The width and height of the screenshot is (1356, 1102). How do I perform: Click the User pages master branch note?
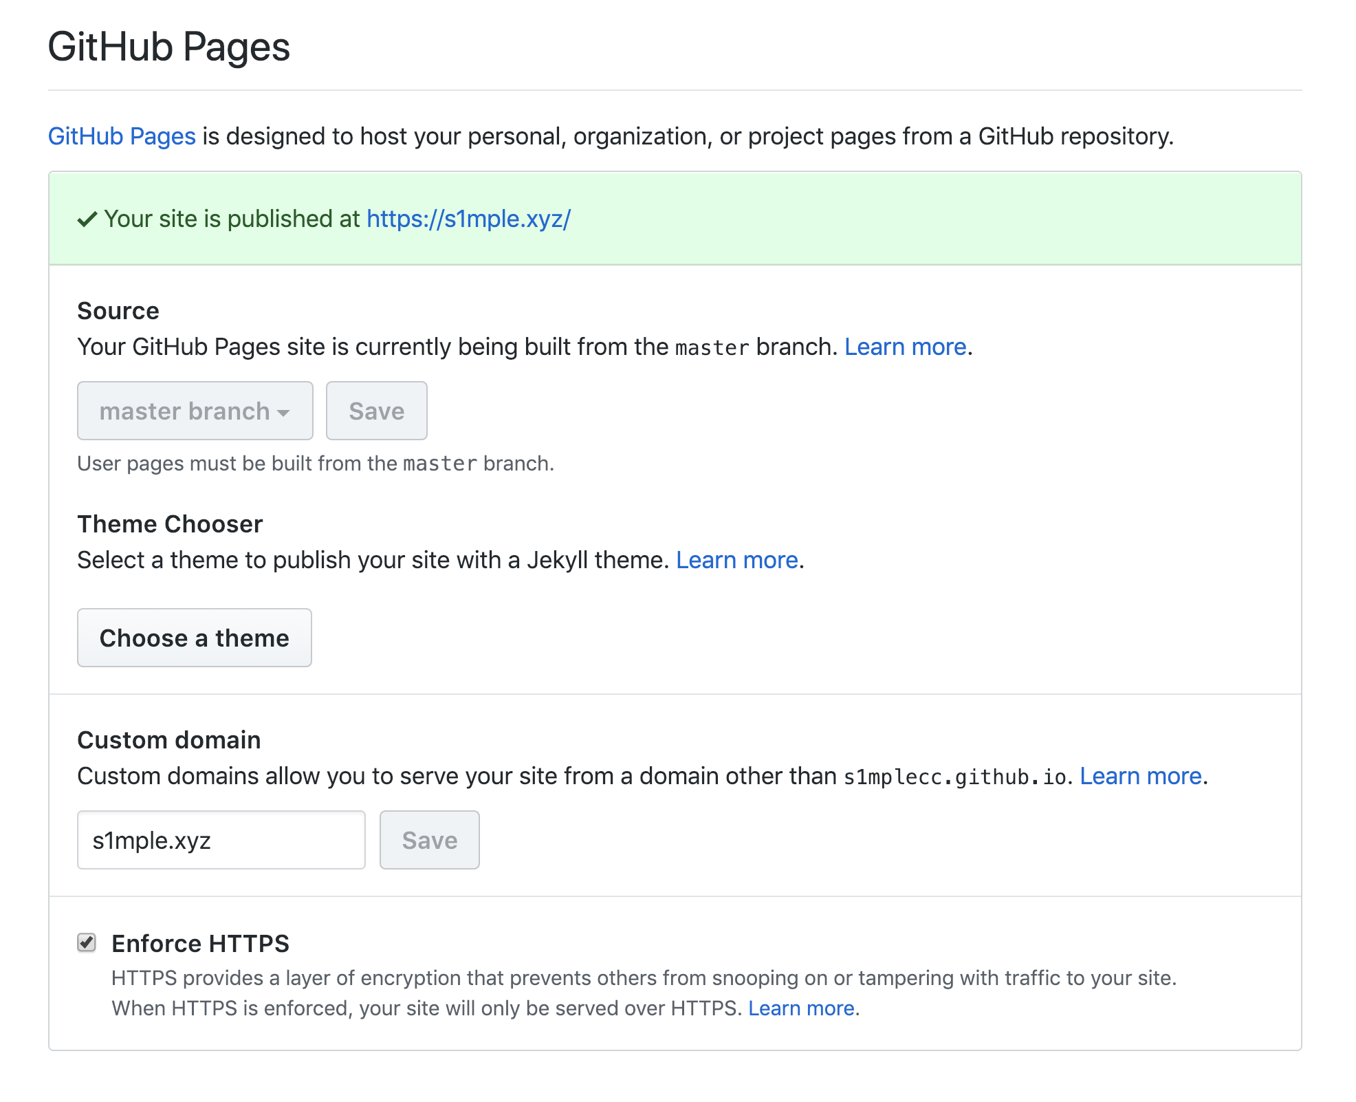tap(315, 464)
